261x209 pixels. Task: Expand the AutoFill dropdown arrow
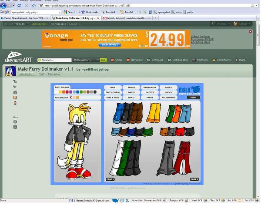[x=135, y=12]
